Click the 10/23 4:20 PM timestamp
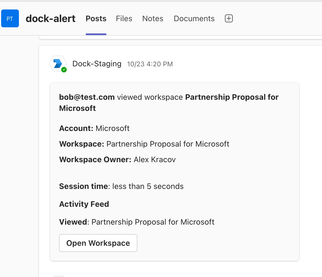322x277 pixels. [150, 64]
